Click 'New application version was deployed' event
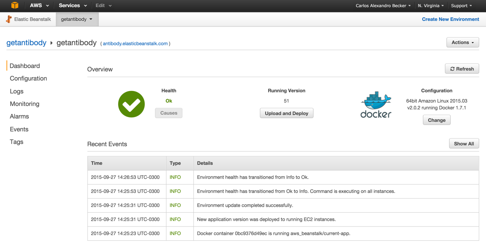 point(266,219)
